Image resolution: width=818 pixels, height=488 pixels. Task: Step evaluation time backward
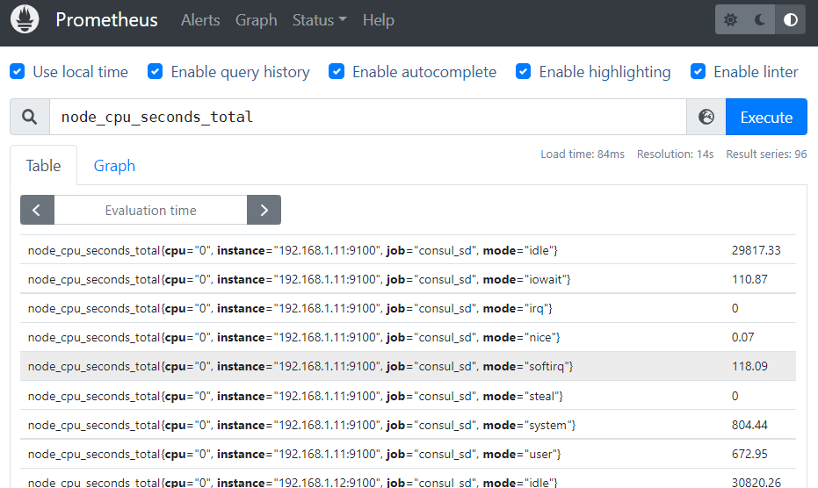(37, 210)
